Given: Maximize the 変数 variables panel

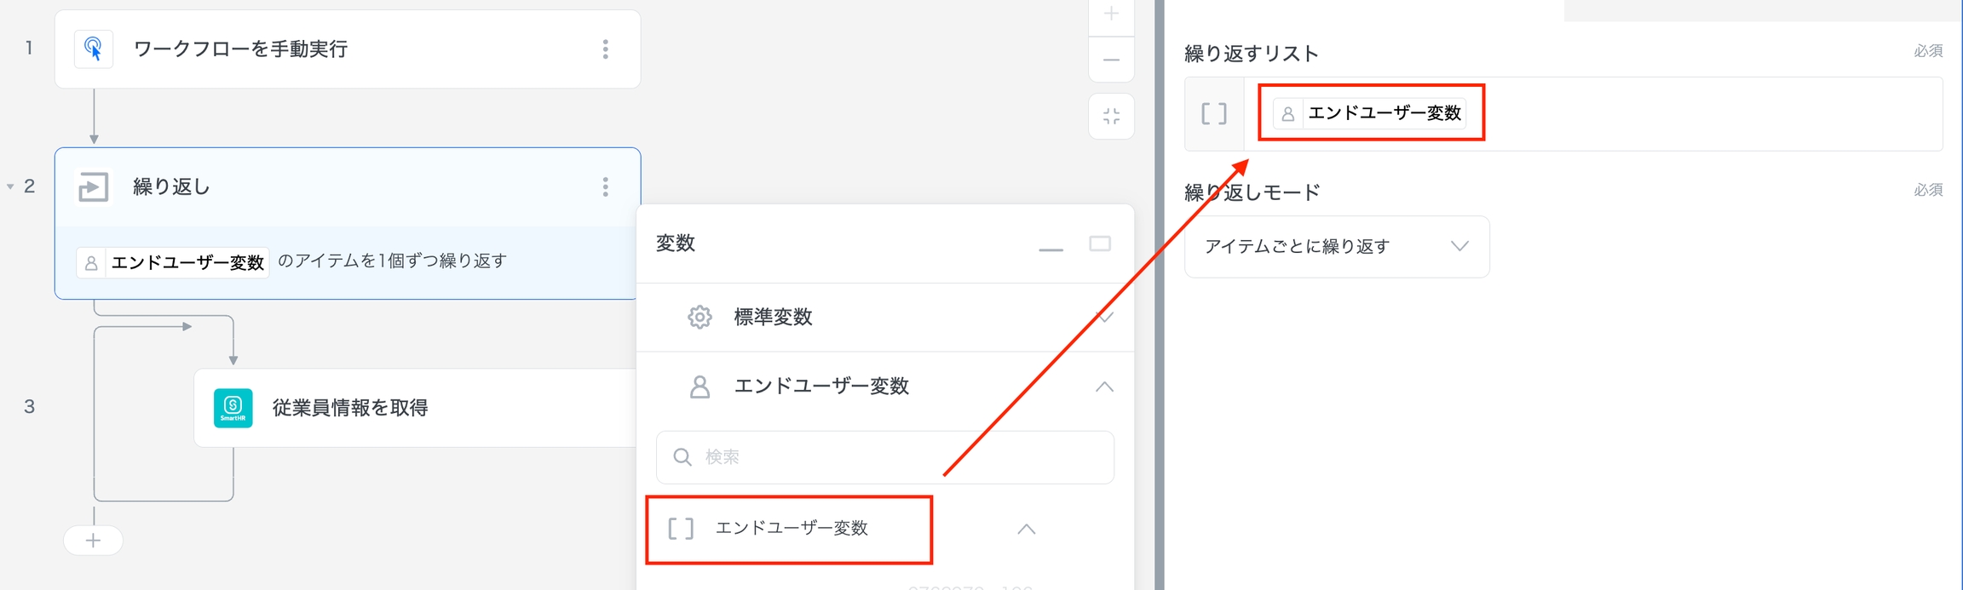Looking at the screenshot, I should [1100, 244].
